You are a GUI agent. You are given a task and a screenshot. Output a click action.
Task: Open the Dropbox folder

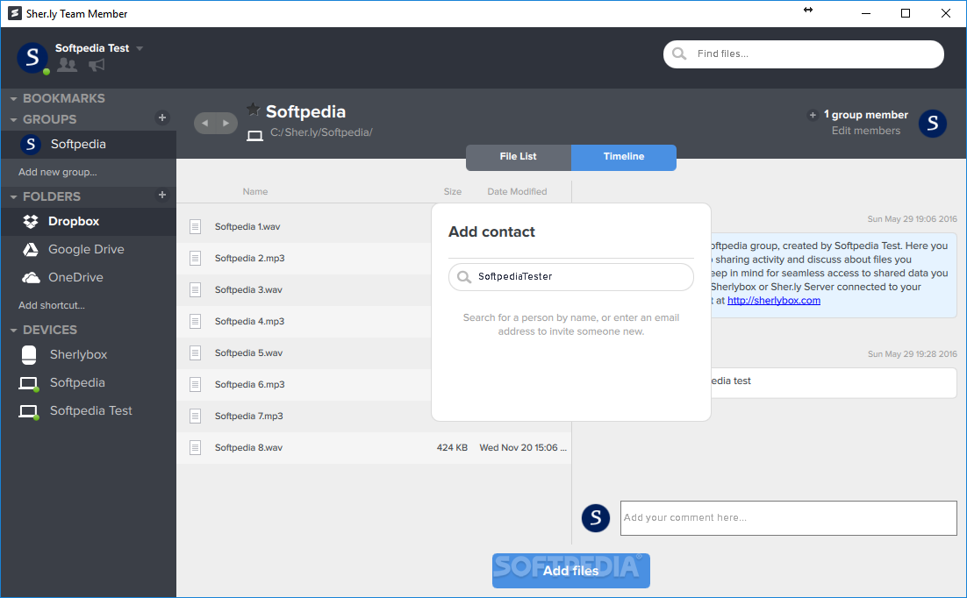pos(89,221)
